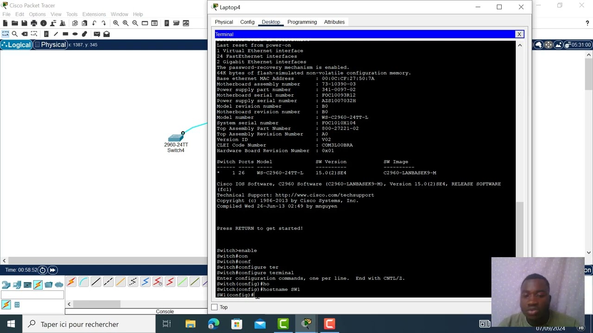This screenshot has width=593, height=333.
Task: Switch to Logical workspace view
Action: [16, 45]
